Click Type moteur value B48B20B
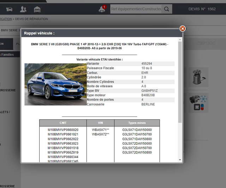Screen dimensions: 226x188 point(148,95)
